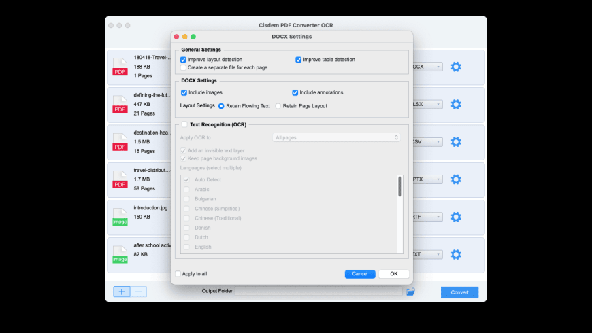Open settings gear for destination-hea file
Screen dimensions: 592x333
[x=456, y=142]
